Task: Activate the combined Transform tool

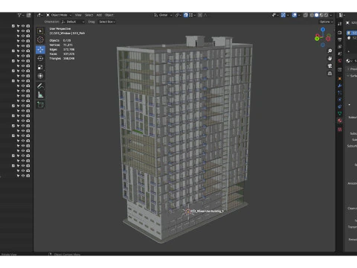Action: [x=40, y=76]
